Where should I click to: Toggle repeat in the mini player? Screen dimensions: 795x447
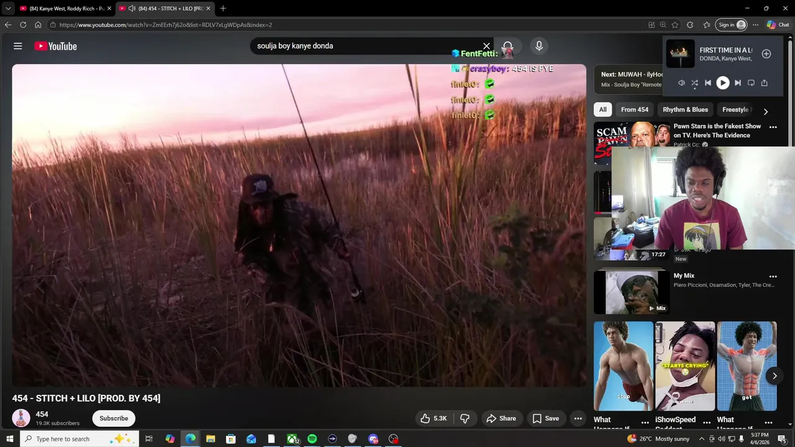[751, 83]
